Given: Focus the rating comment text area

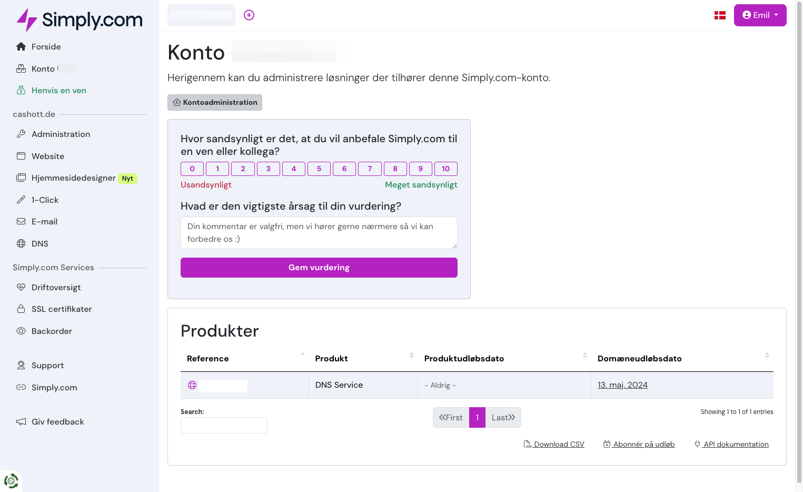Looking at the screenshot, I should (319, 233).
